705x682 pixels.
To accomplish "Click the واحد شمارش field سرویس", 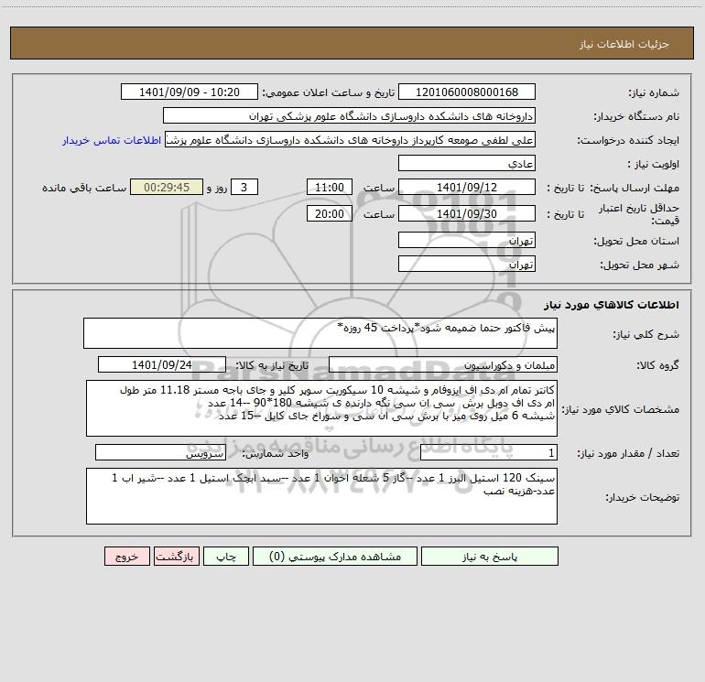I will pyautogui.click(x=160, y=453).
